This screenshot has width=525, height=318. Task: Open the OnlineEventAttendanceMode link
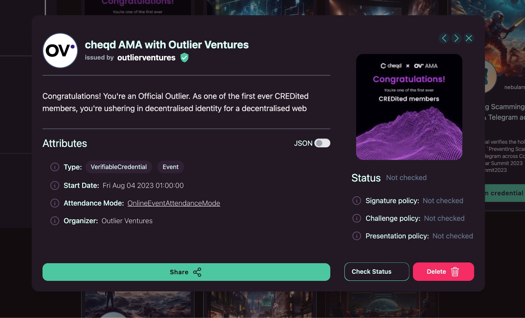click(174, 203)
